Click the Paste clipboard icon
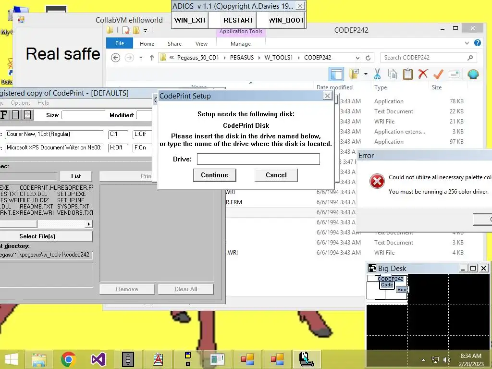Screen dimensions: 492x369 pos(407,74)
